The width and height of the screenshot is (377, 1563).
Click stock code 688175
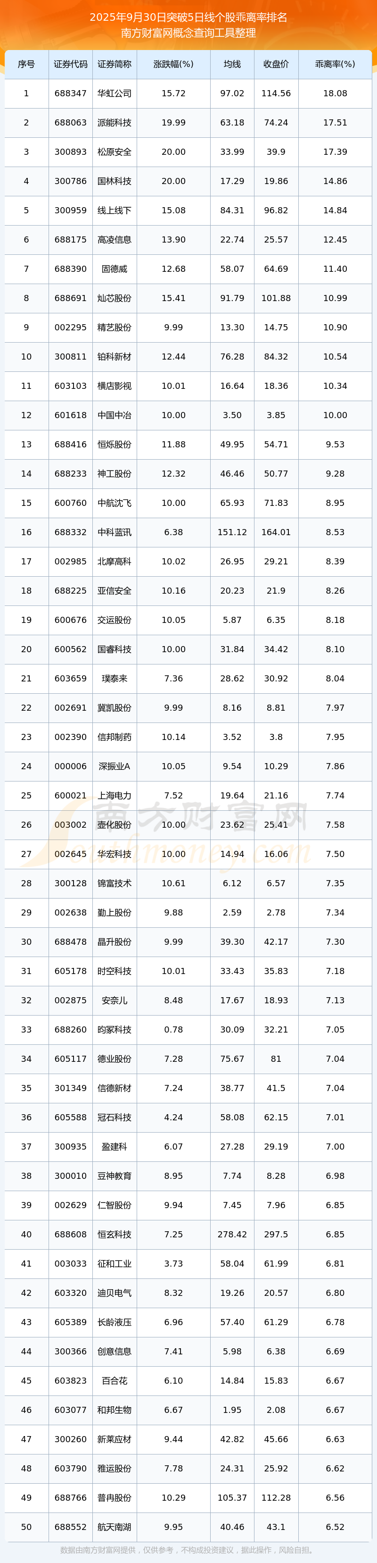[70, 240]
